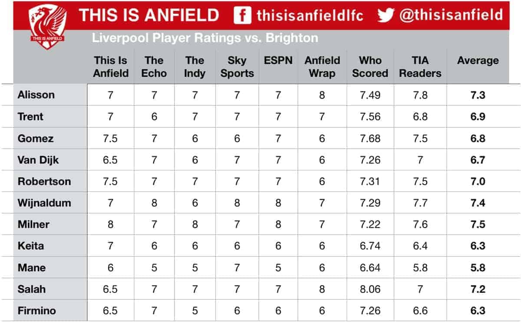Image resolution: width=521 pixels, height=322 pixels.
Task: Open the @thisisanfield Twitter handle
Action: point(451,16)
